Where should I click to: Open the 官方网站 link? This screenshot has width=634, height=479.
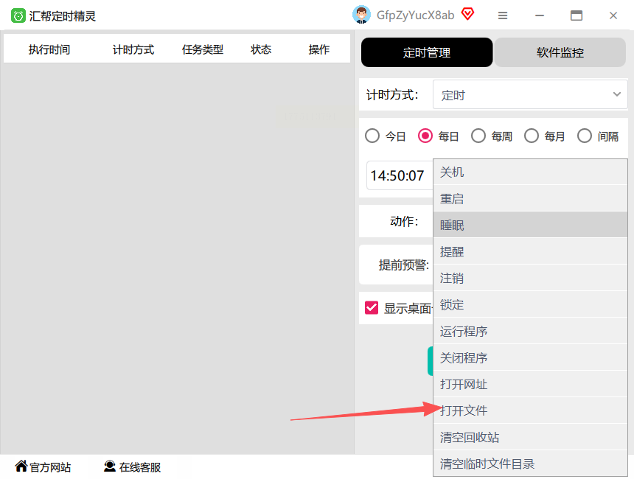click(x=50, y=467)
